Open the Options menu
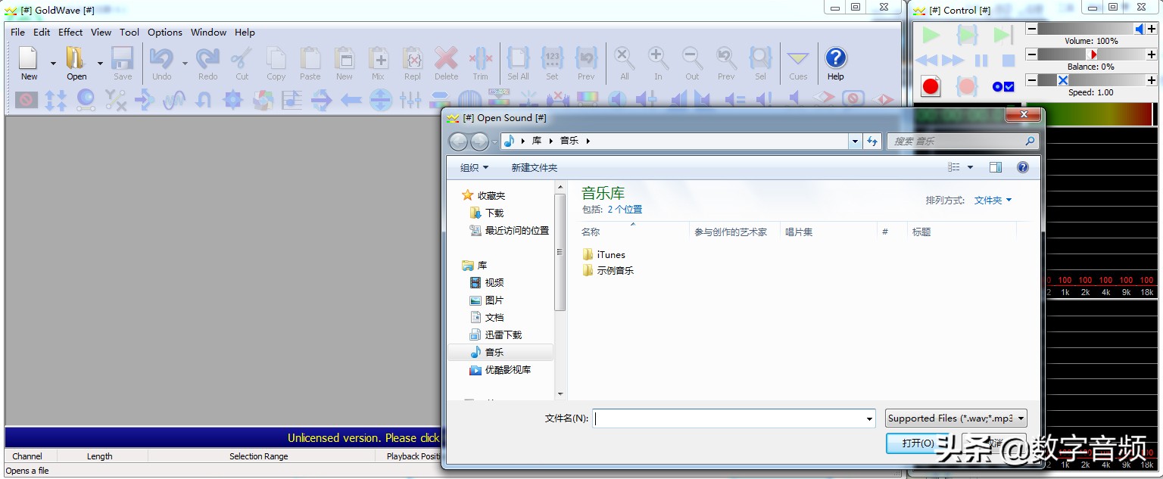The width and height of the screenshot is (1163, 479). 164,32
